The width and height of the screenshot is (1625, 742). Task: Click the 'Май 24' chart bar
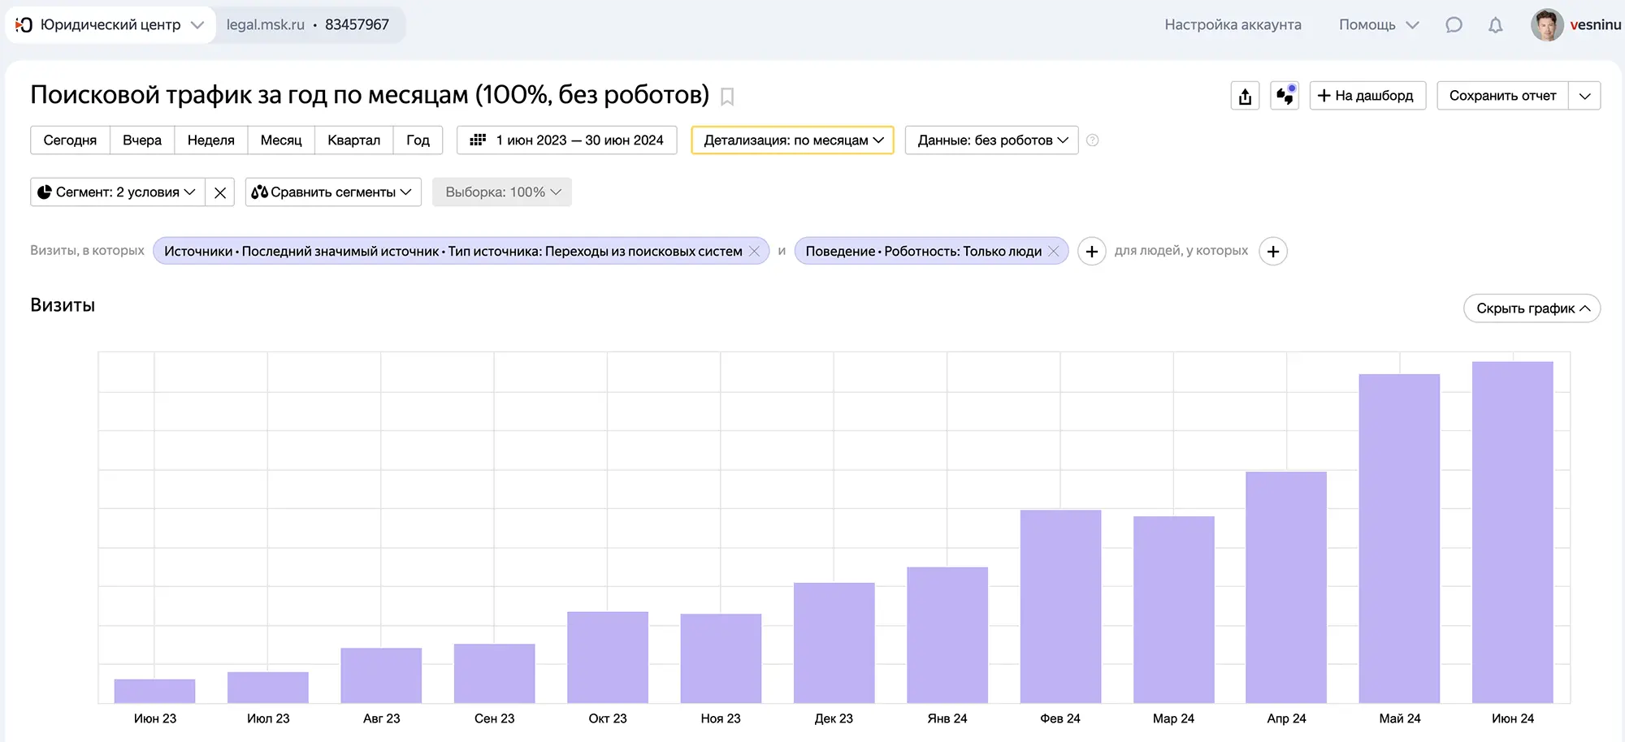[1399, 538]
